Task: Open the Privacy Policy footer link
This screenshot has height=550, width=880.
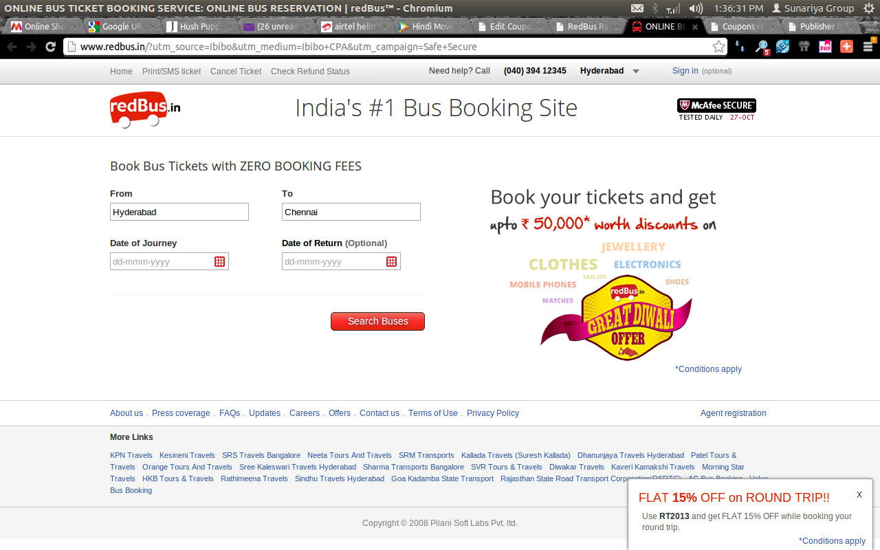Action: point(493,413)
